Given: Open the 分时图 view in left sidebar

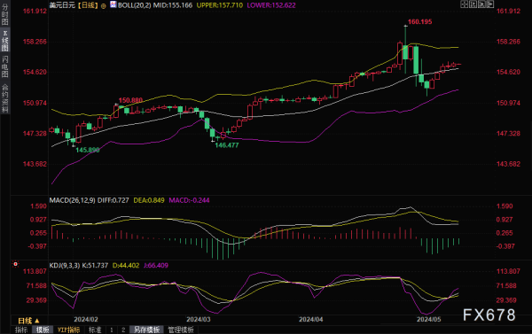Looking at the screenshot, I should [x=4, y=14].
